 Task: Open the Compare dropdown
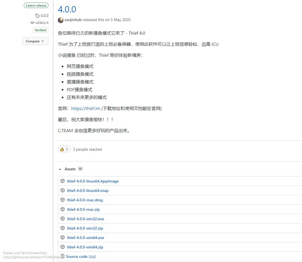(35, 41)
